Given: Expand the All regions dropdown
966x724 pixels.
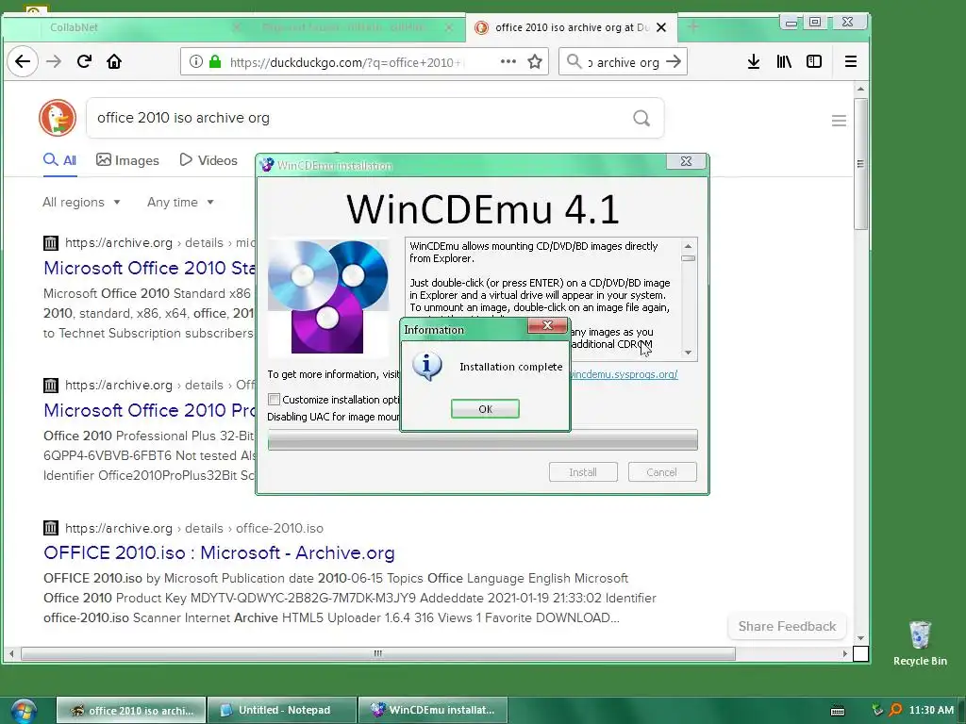Looking at the screenshot, I should pyautogui.click(x=81, y=202).
